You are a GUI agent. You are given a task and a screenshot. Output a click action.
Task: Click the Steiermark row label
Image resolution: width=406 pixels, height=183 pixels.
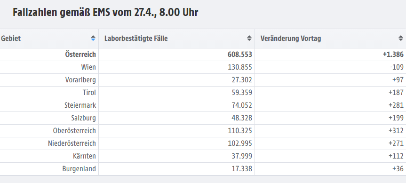(x=80, y=105)
